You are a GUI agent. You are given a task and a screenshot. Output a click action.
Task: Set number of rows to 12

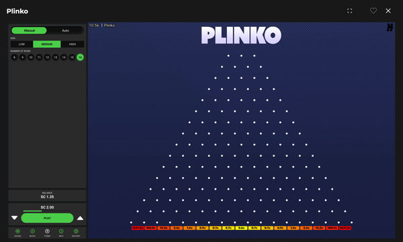pyautogui.click(x=47, y=57)
